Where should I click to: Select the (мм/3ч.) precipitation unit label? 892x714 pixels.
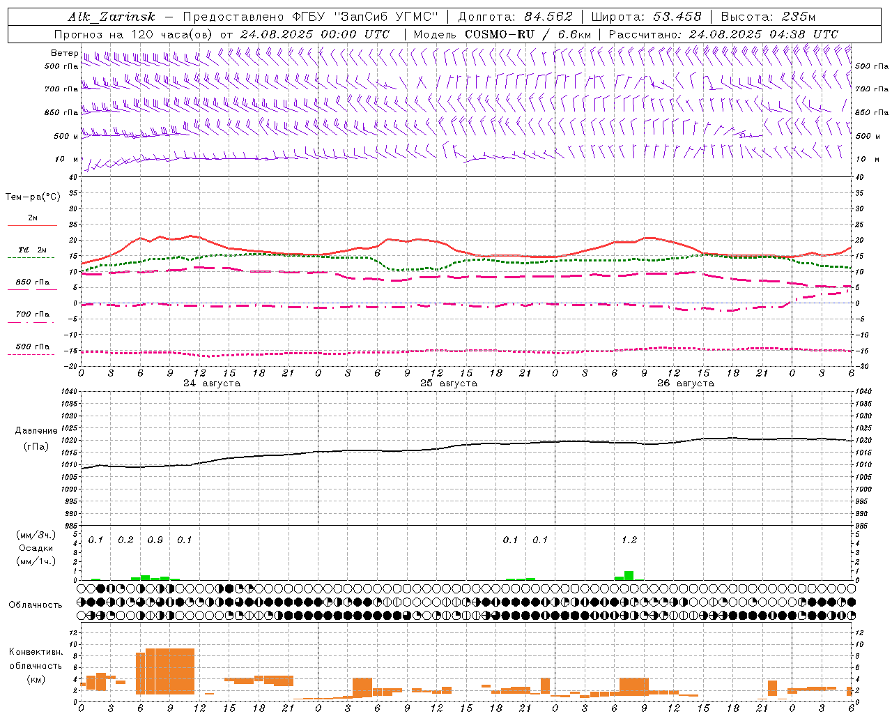36,535
